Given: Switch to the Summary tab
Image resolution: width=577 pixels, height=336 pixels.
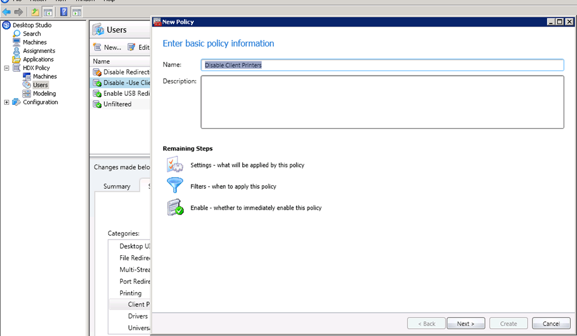Looking at the screenshot, I should coord(117,186).
